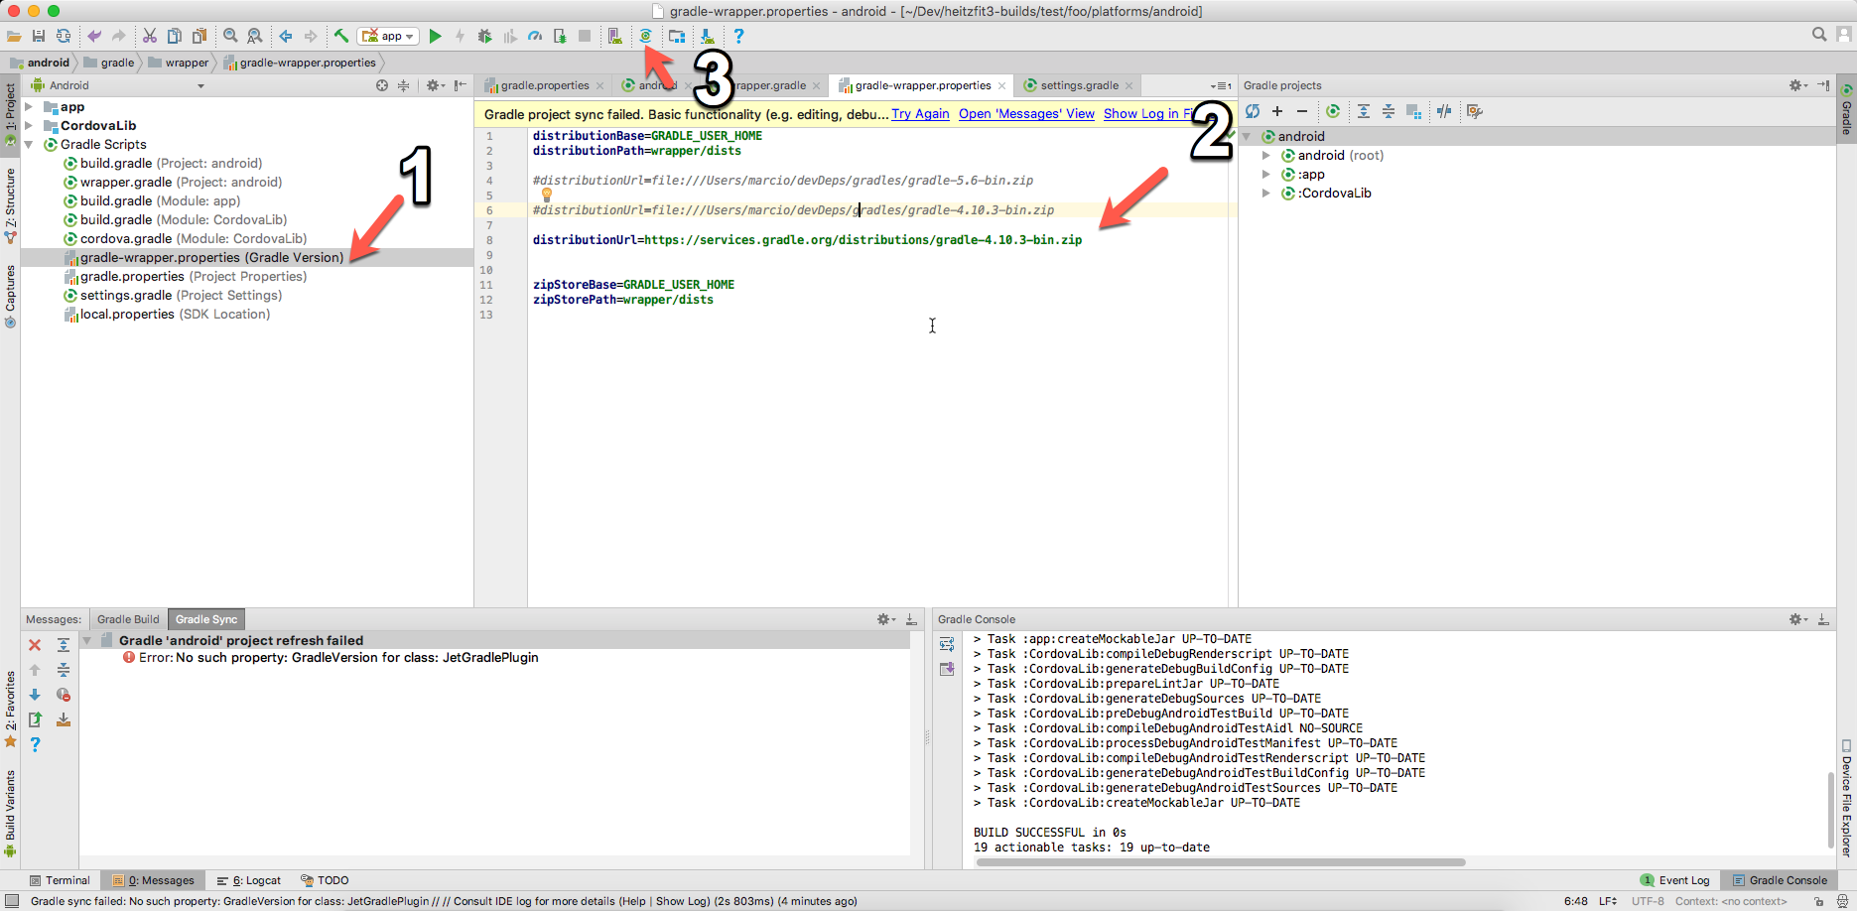Click the Paste toolbar icon
The image size is (1857, 911).
(x=199, y=36)
